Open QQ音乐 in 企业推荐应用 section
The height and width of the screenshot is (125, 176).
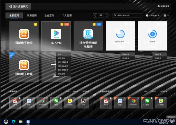pyautogui.click(x=161, y=103)
